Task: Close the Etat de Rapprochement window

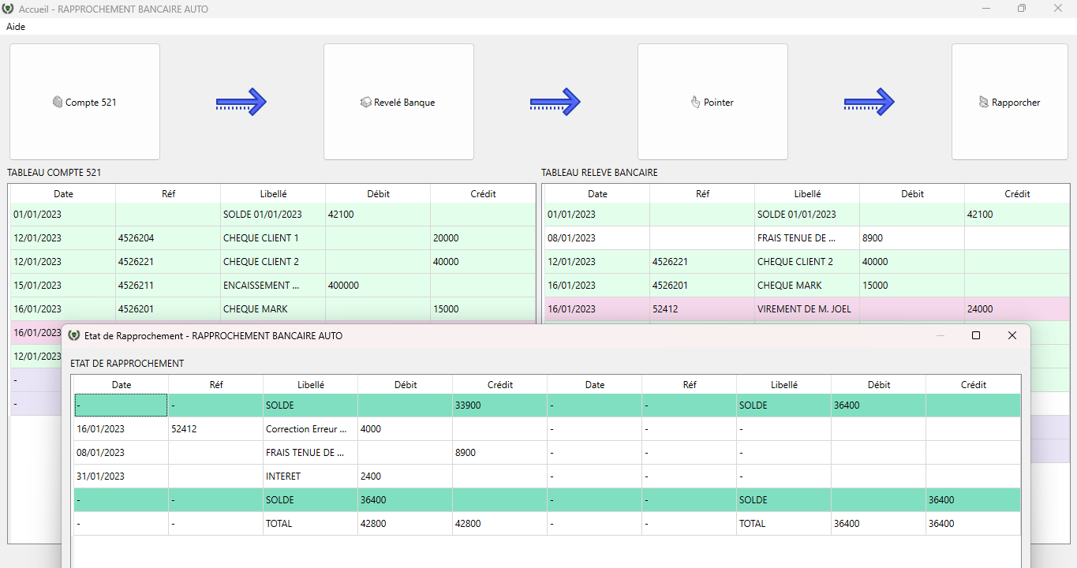Action: [x=1012, y=335]
